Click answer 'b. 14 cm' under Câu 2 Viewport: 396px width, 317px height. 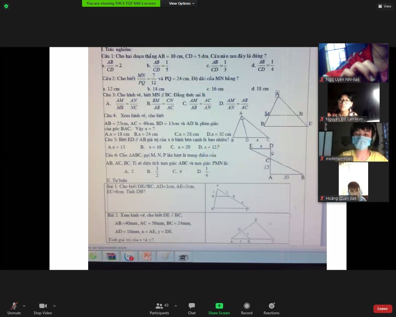point(156,89)
